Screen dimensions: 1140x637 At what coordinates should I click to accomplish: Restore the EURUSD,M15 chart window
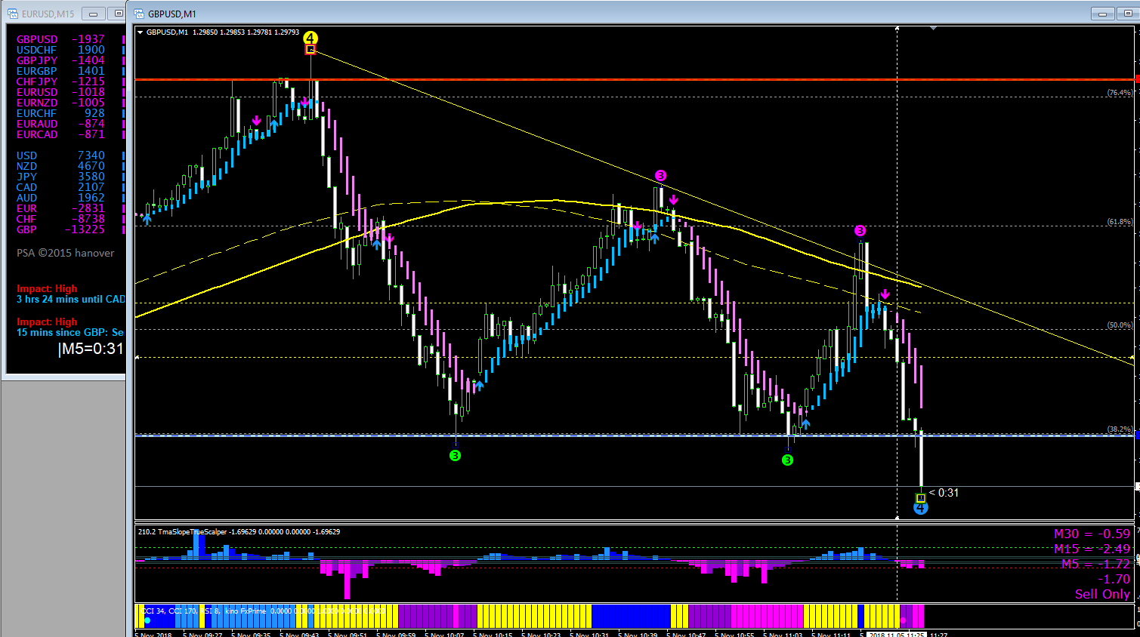tap(118, 14)
